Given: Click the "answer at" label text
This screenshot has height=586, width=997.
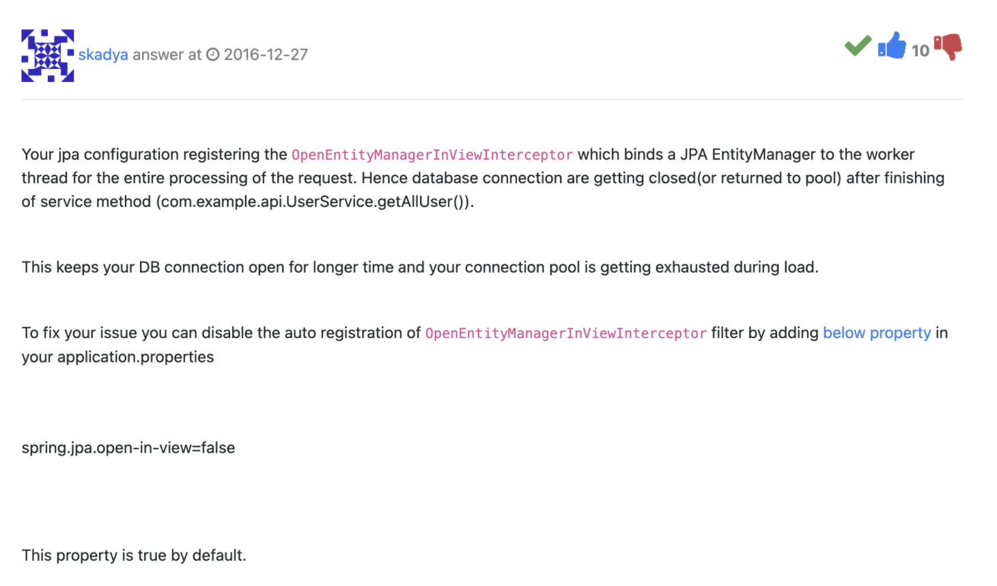Looking at the screenshot, I should pos(167,55).
